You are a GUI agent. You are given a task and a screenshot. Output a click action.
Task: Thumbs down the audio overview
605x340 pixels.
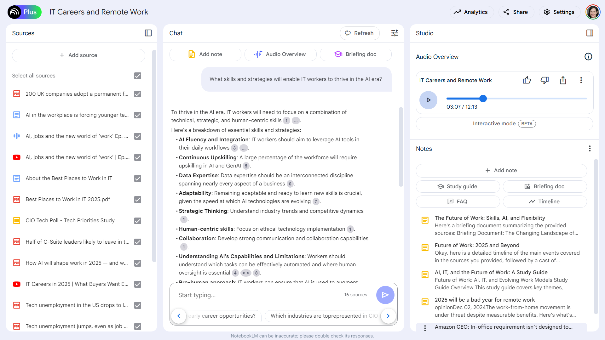pyautogui.click(x=544, y=80)
